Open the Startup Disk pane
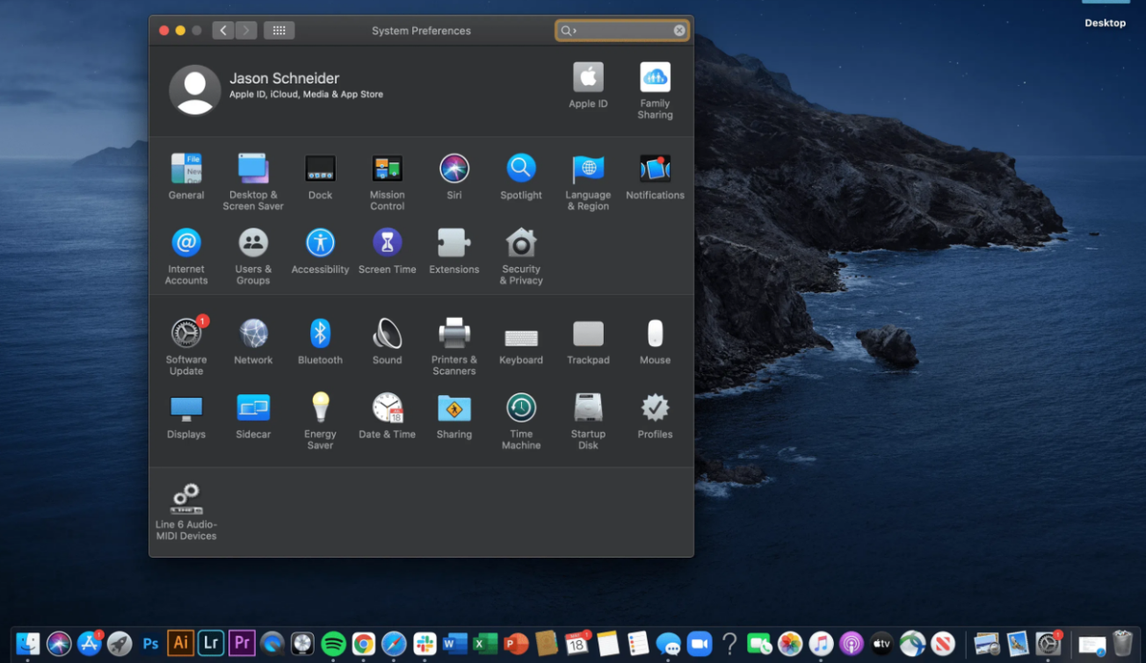Screen dimensions: 1146x663 (x=588, y=408)
